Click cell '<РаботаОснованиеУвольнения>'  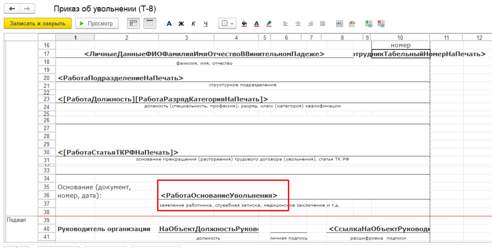point(219,195)
